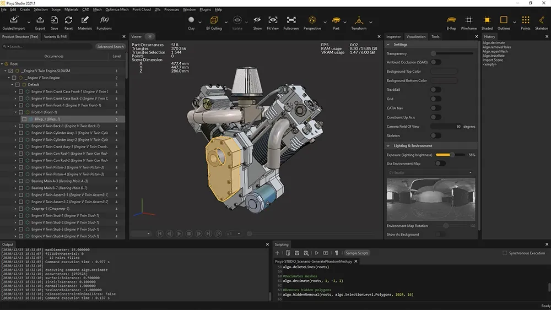Adjust the Exposure lighting brightness slider
551x310 pixels.
point(450,155)
